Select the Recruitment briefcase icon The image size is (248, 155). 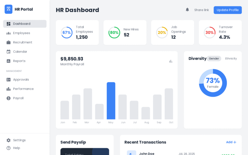click(8, 42)
